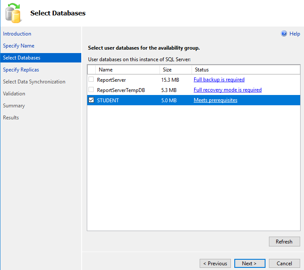This screenshot has width=304, height=270.
Task: Navigate to the Specify Replicas page
Action: (21, 70)
